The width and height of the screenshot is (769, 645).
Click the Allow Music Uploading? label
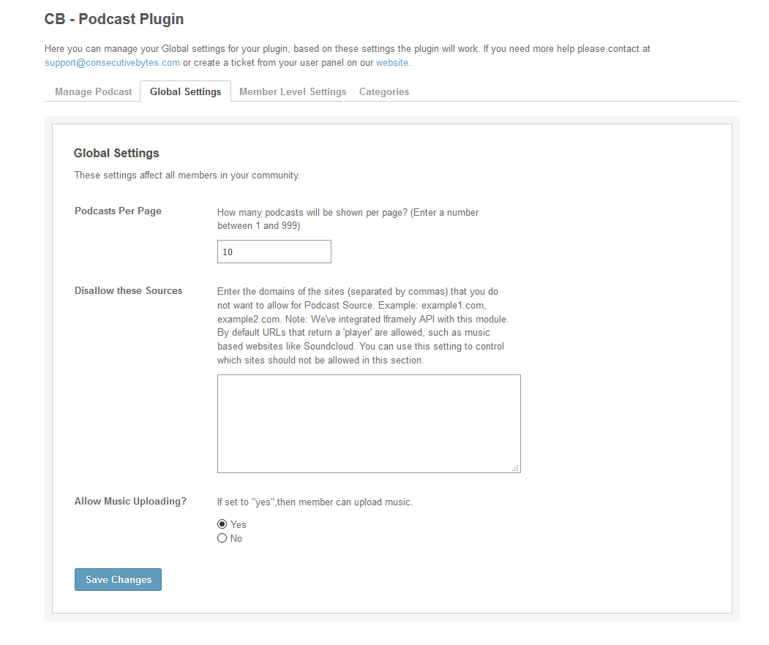pos(130,502)
